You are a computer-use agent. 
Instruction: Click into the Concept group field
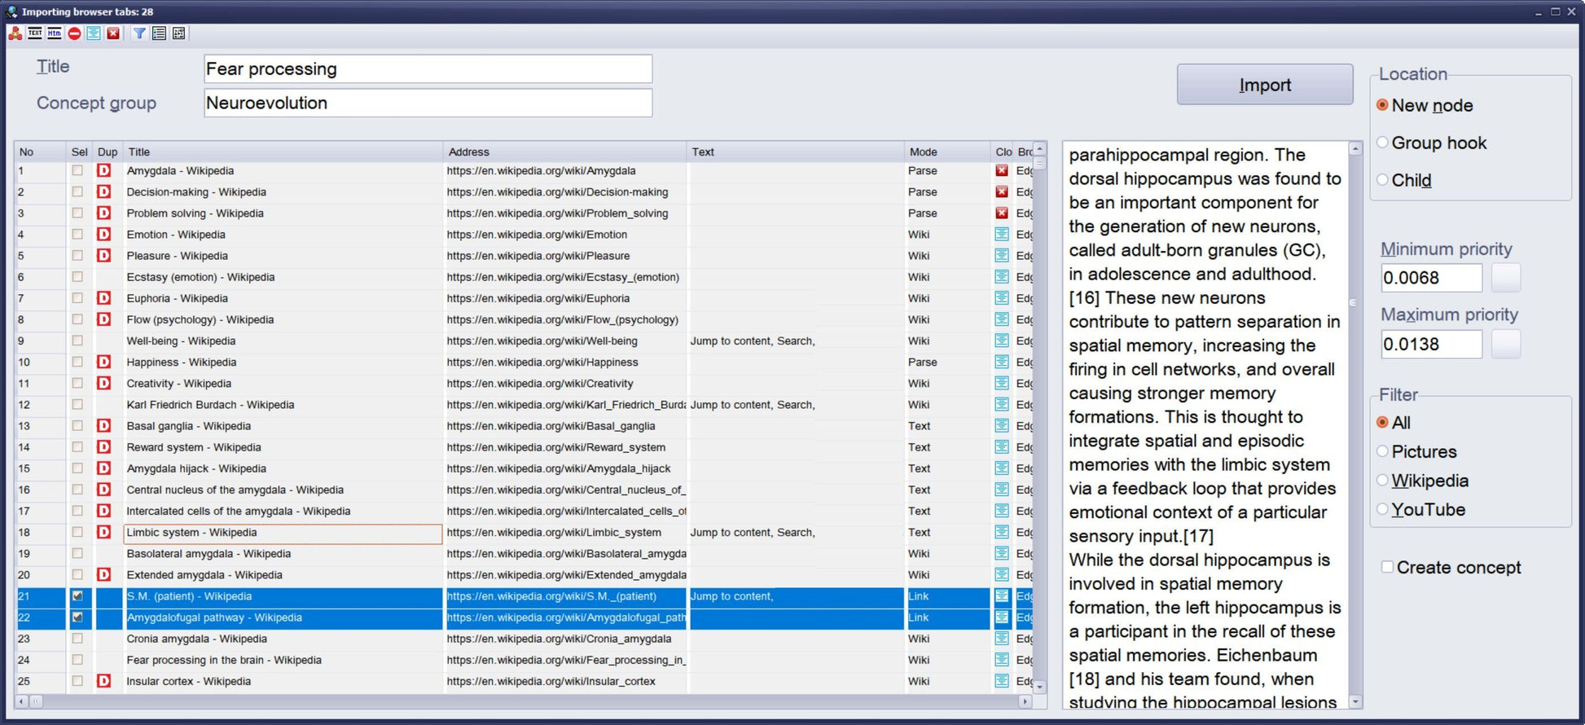pyautogui.click(x=428, y=103)
